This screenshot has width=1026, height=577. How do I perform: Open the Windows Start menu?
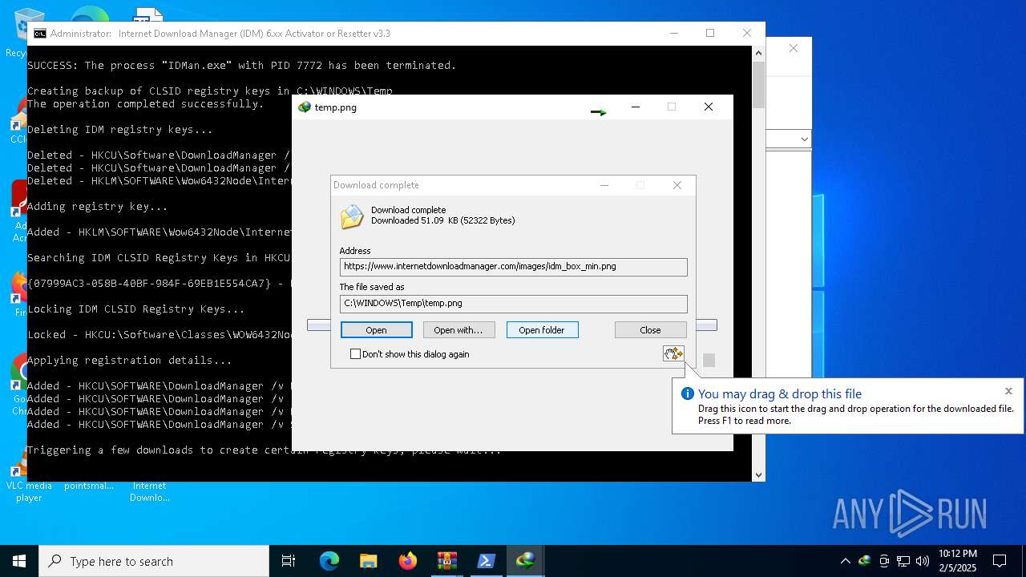pos(19,561)
